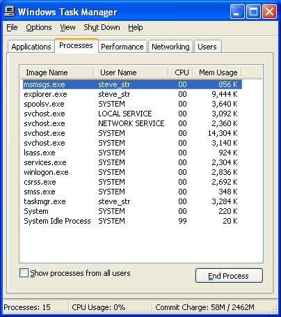Screen dimensions: 281x317
Task: Click the window resize grip
Action: (x=274, y=309)
